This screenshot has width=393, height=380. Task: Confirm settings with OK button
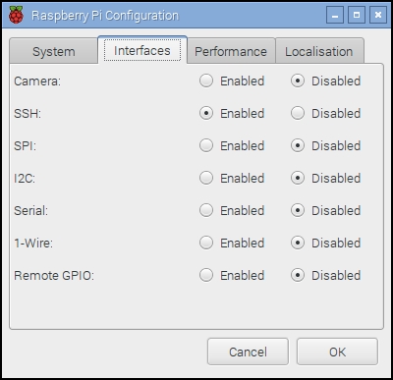tap(337, 352)
